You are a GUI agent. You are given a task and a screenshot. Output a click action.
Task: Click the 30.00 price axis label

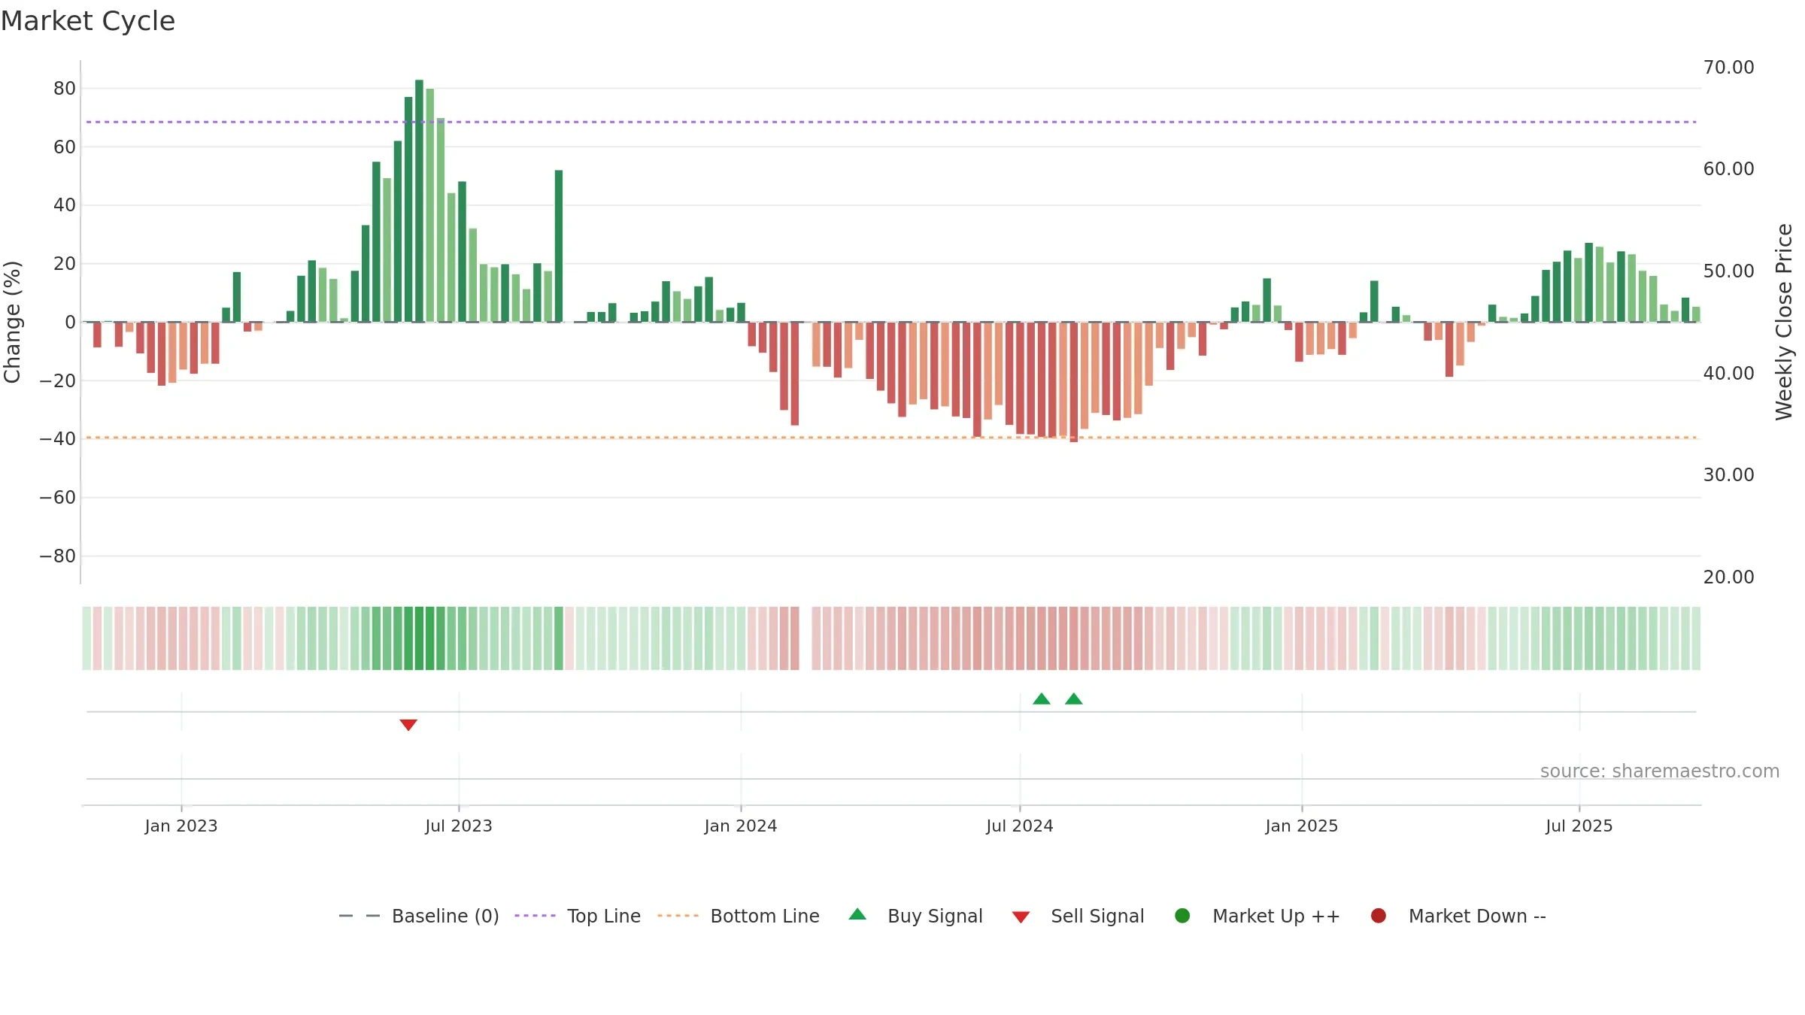tap(1728, 475)
